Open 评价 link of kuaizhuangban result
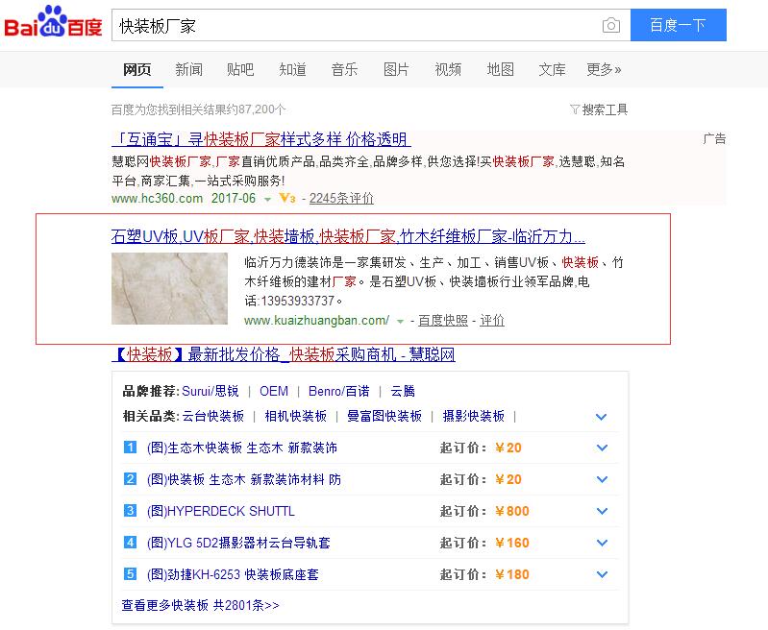Viewport: 768px width, 630px height. pyautogui.click(x=492, y=321)
